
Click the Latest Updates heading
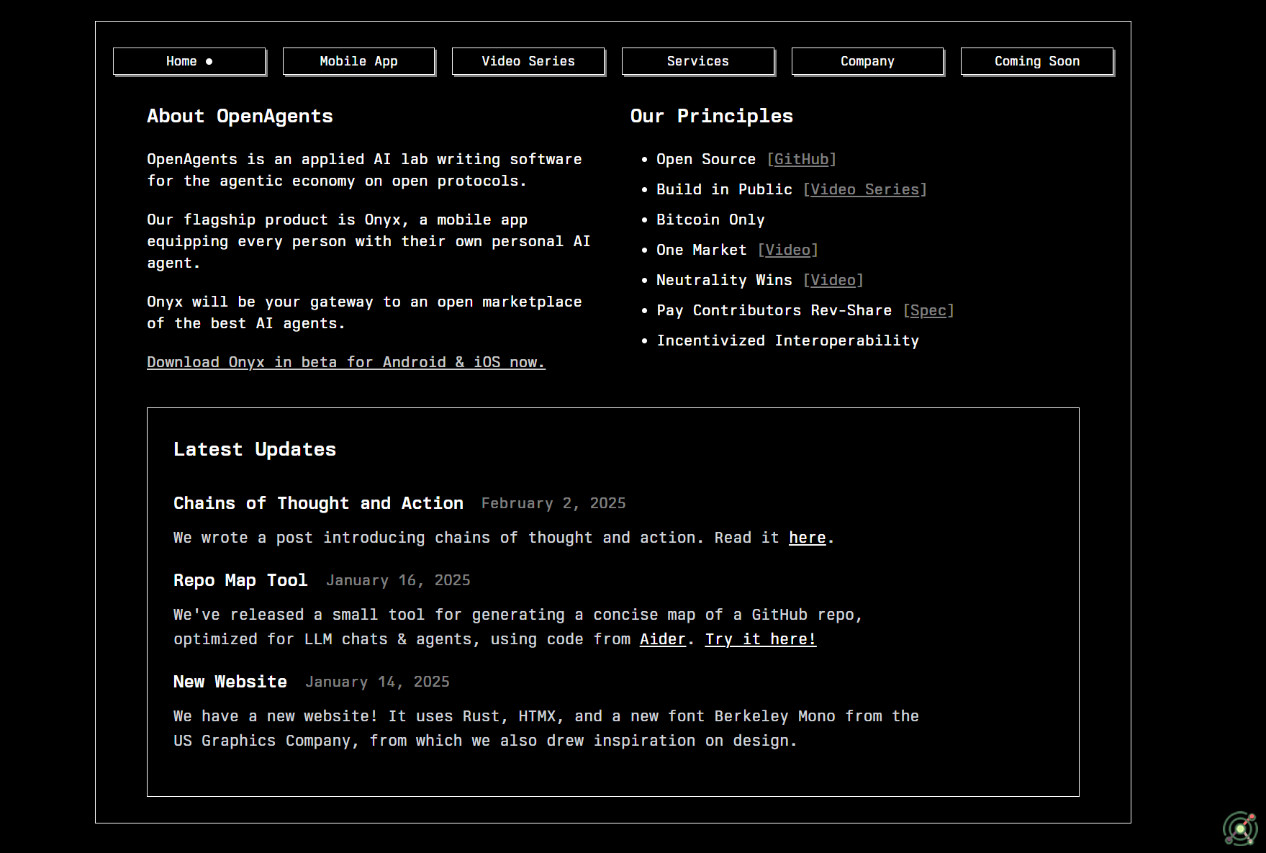(x=255, y=449)
